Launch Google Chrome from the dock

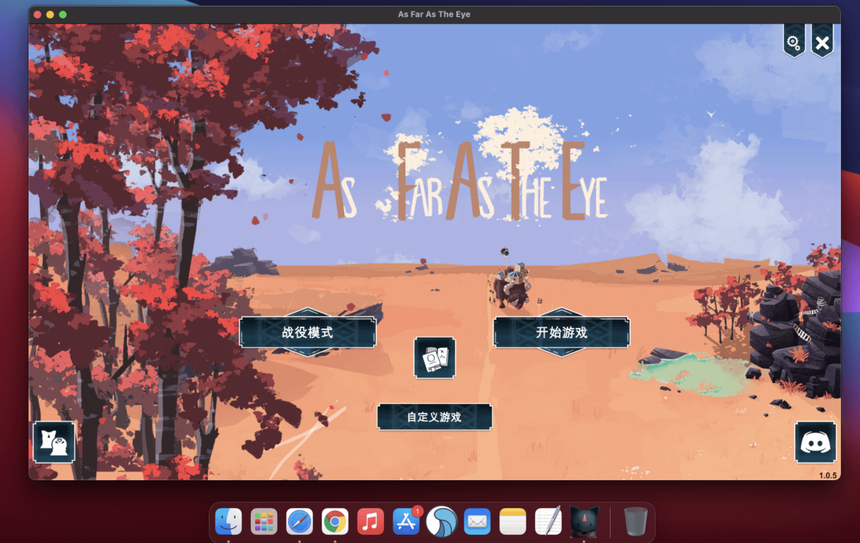[x=335, y=521]
